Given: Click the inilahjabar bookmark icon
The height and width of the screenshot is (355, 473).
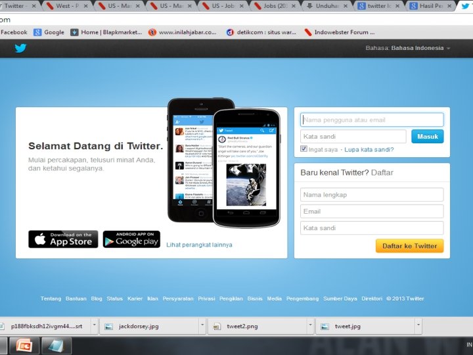Looking at the screenshot, I should (x=152, y=32).
